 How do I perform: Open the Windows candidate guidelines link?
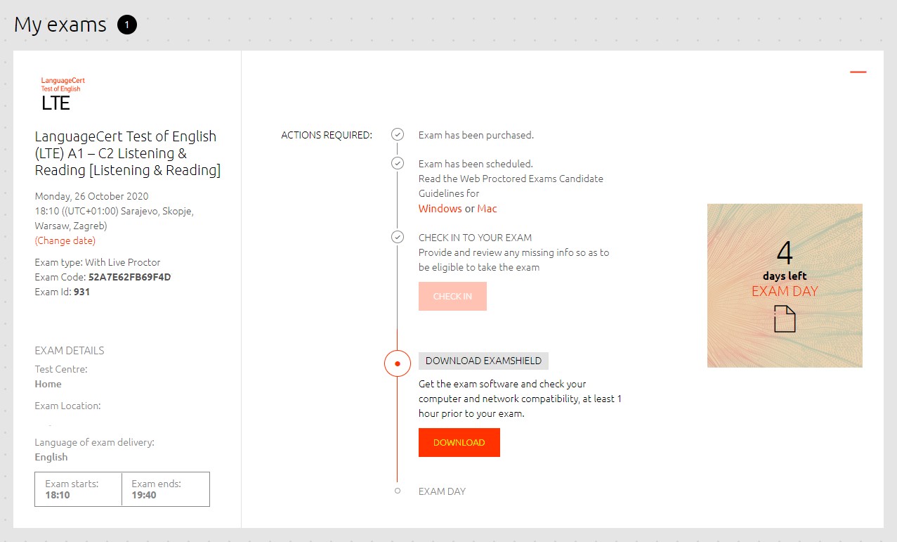(440, 209)
